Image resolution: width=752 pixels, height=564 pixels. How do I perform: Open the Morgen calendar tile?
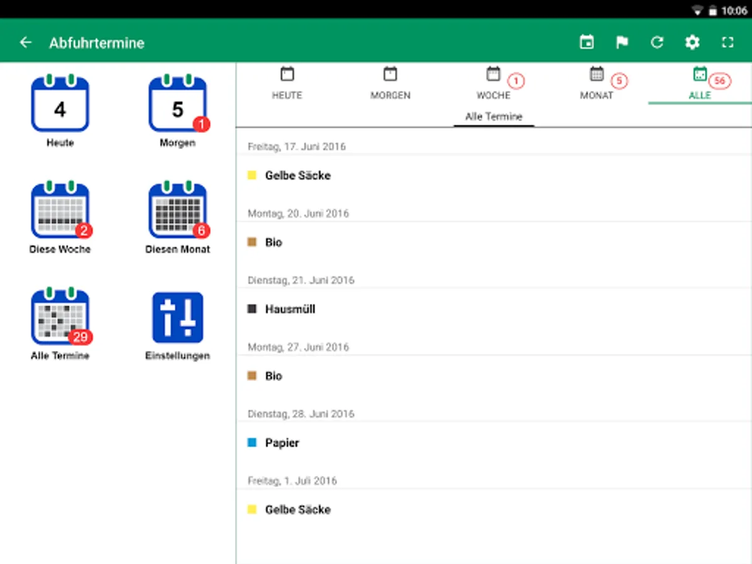177,110
